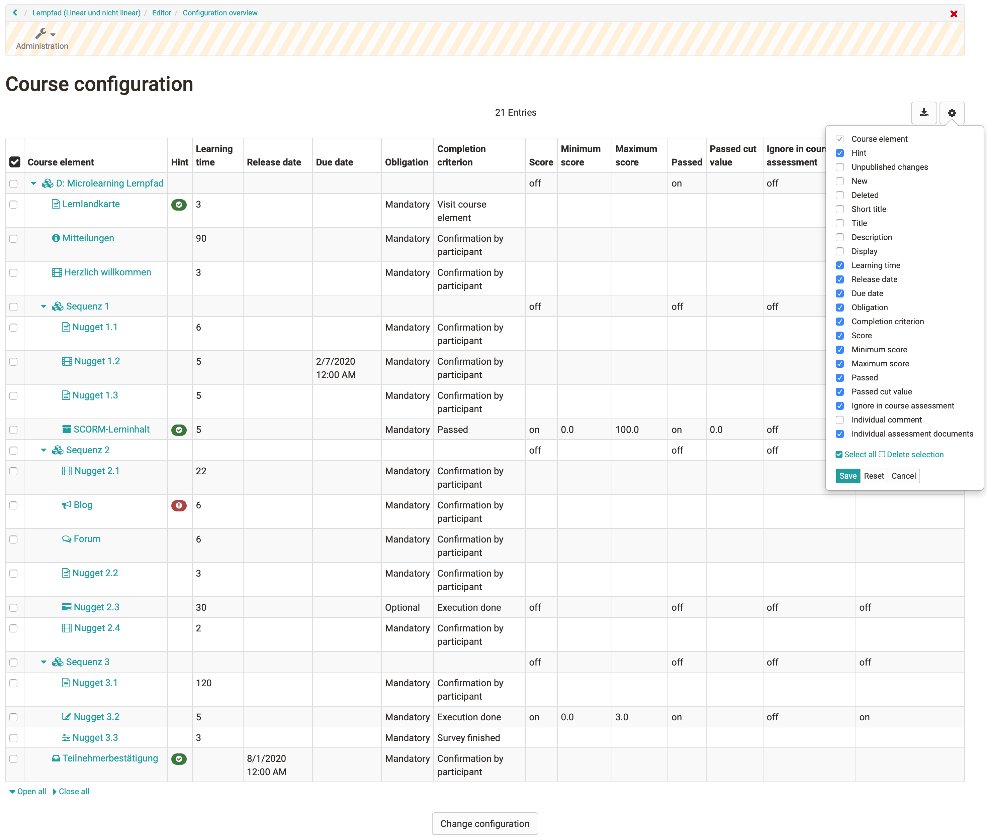
Task: Click the Blog megaphone icon
Action: 67,505
